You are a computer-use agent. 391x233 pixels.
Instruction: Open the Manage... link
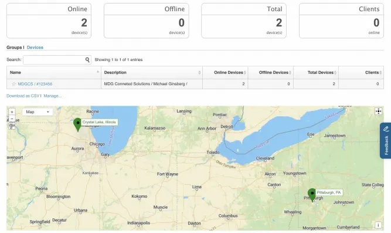click(53, 96)
